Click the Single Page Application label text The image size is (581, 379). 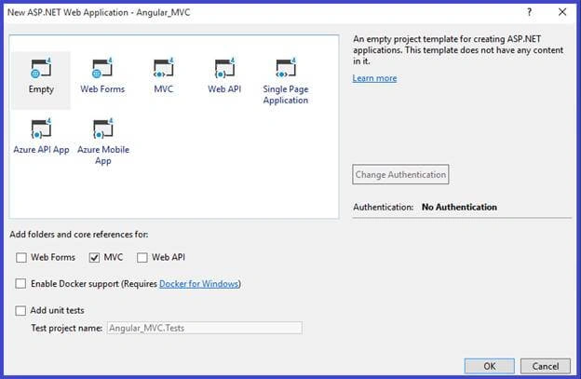coord(286,95)
